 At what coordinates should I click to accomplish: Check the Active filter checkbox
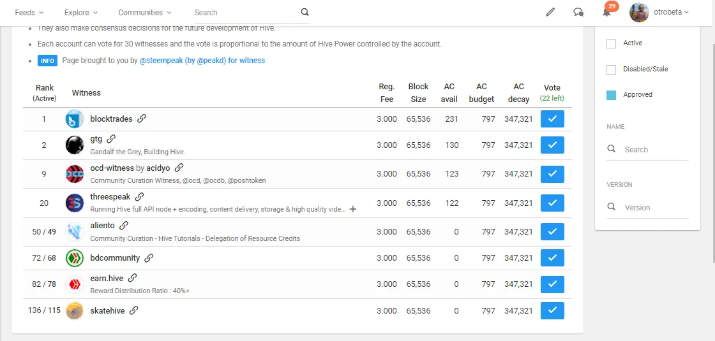pos(611,43)
